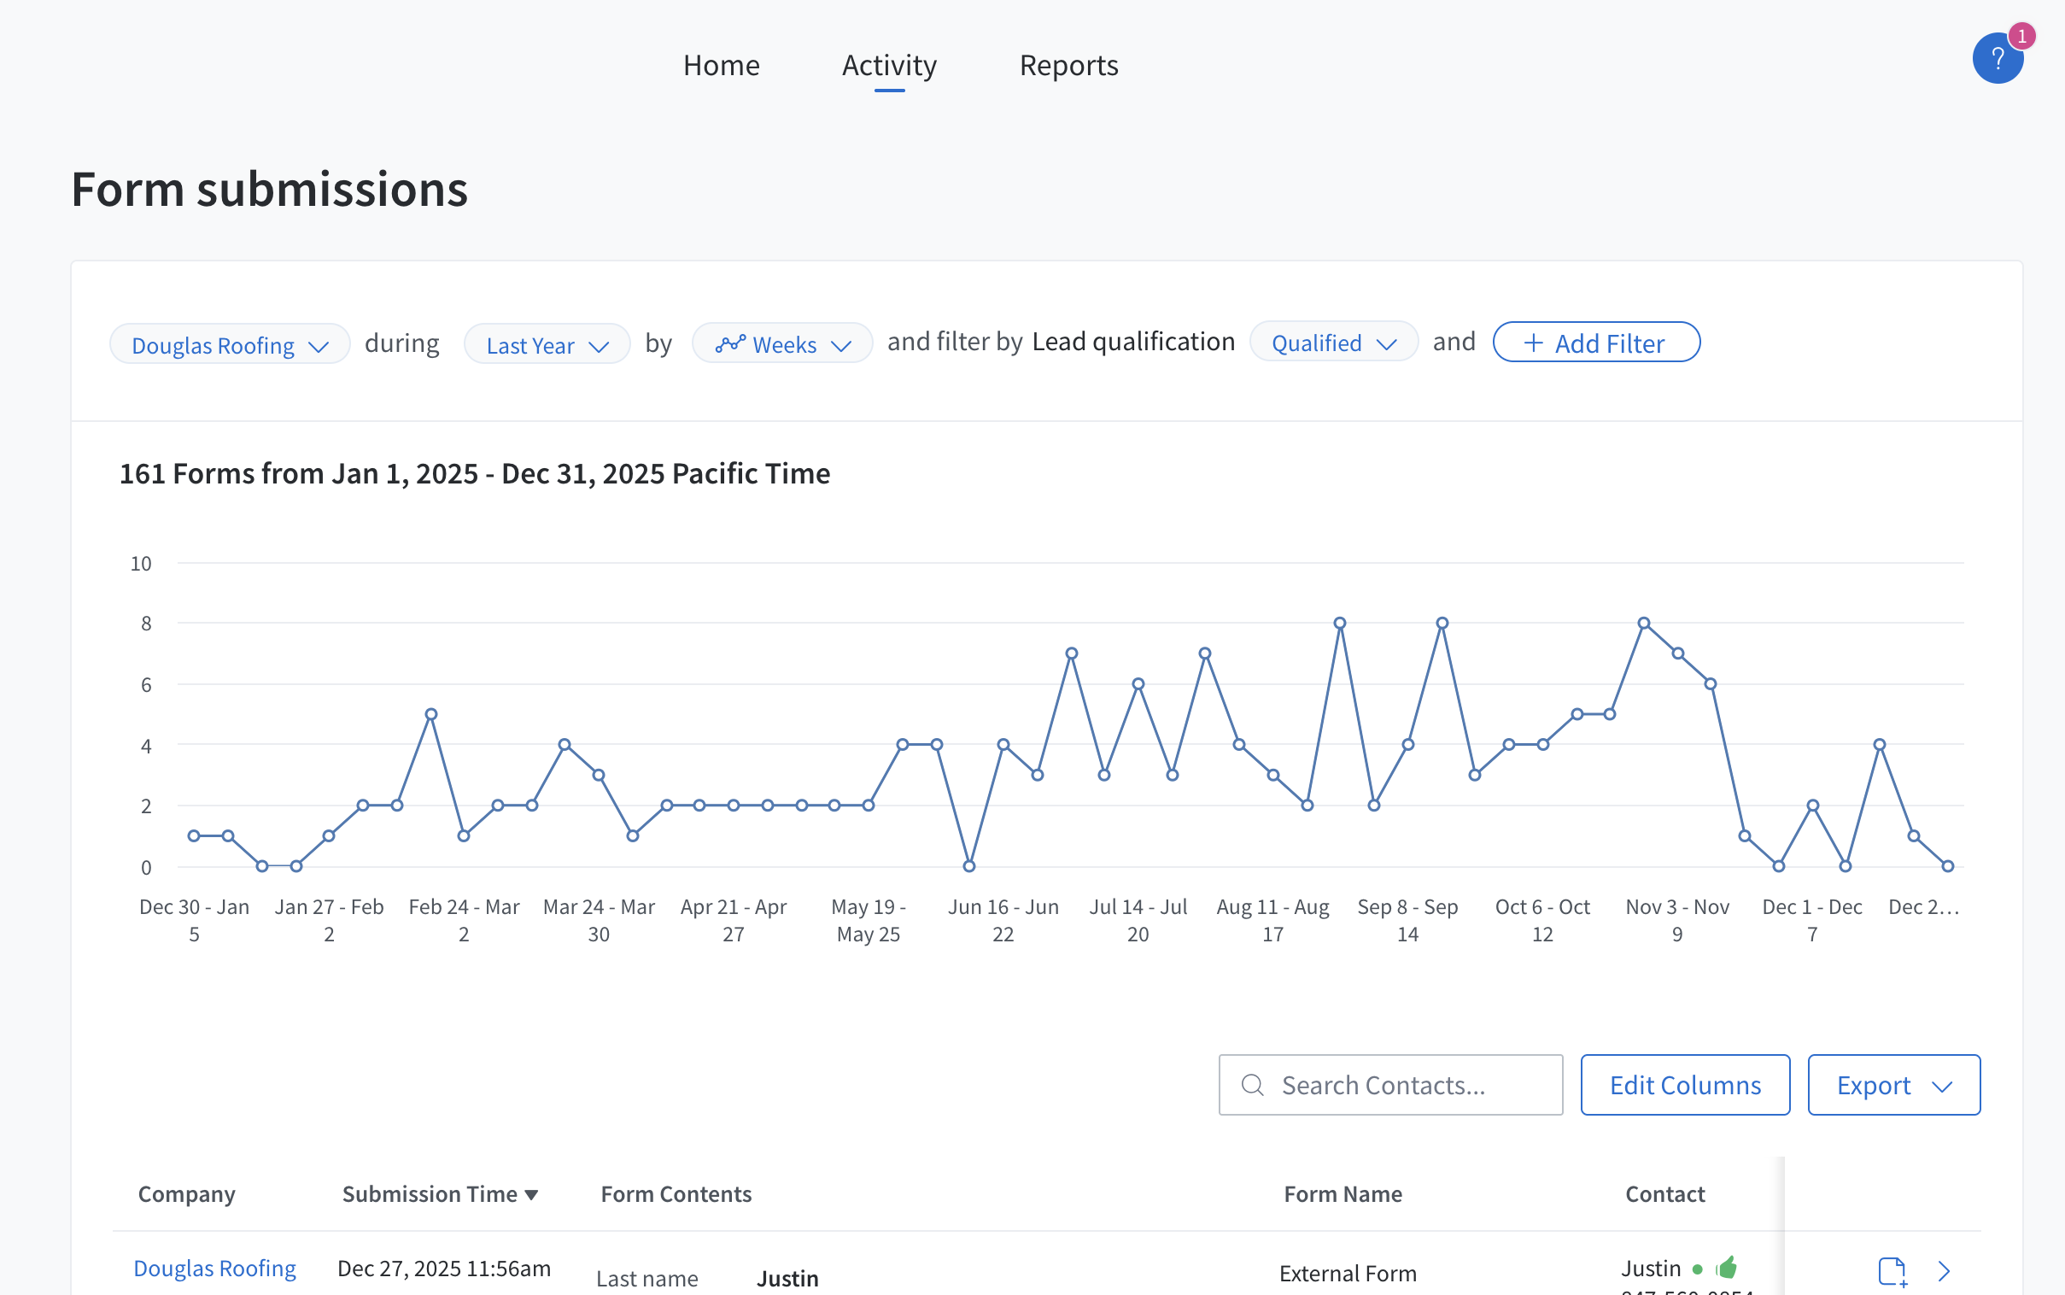Select the Activity tab
The width and height of the screenshot is (2065, 1295).
click(x=889, y=65)
